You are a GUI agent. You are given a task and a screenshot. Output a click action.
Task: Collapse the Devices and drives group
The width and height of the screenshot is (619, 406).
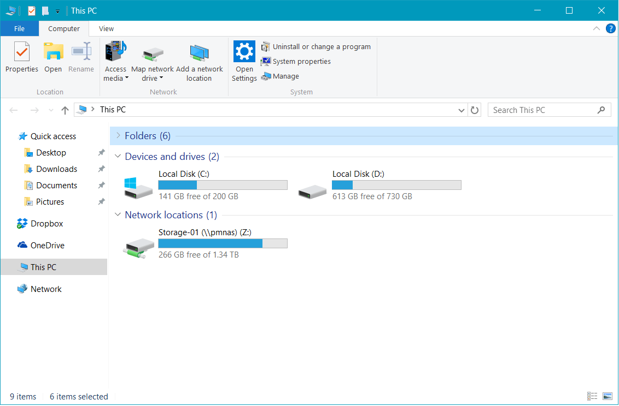tap(118, 157)
